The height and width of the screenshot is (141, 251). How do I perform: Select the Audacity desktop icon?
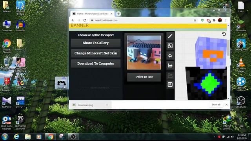point(20,26)
